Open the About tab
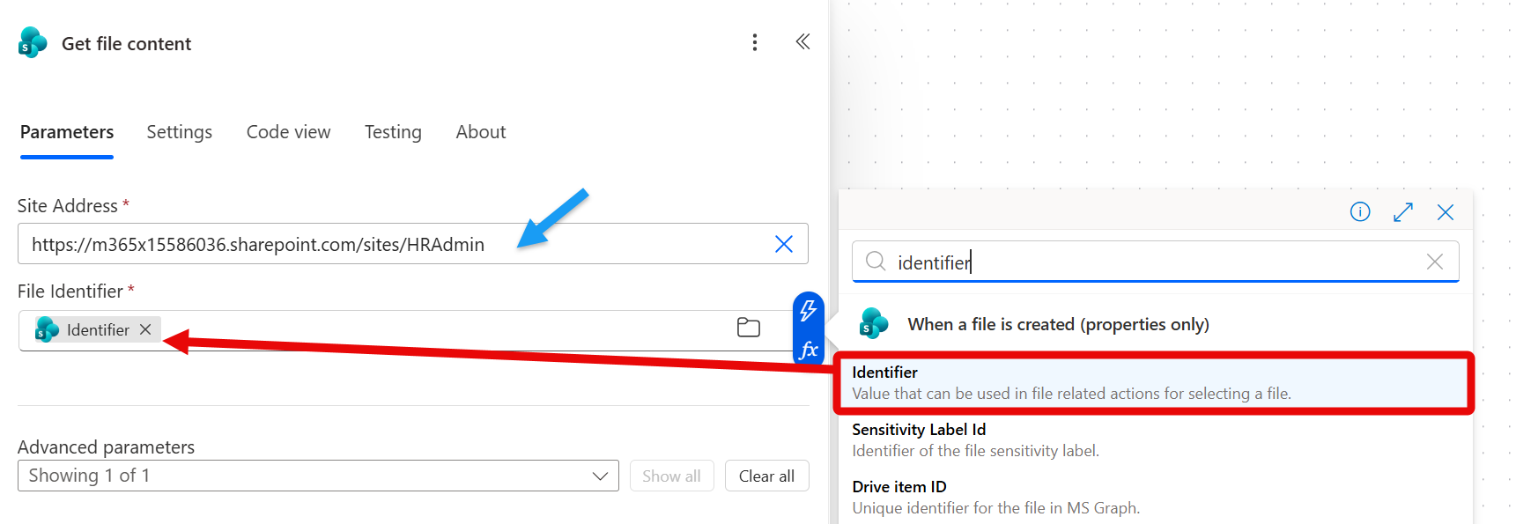This screenshot has width=1516, height=524. click(x=480, y=132)
